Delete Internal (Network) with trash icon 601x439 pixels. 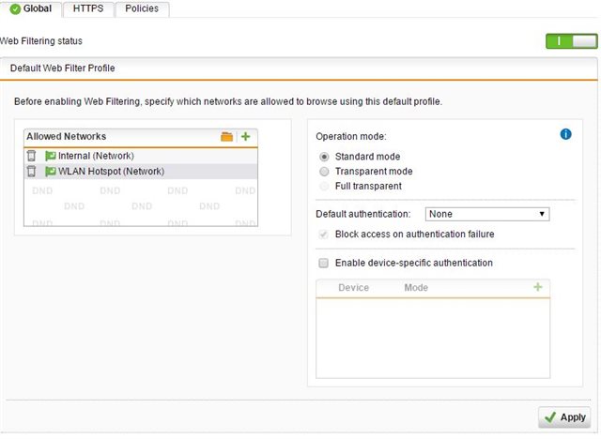coord(31,156)
